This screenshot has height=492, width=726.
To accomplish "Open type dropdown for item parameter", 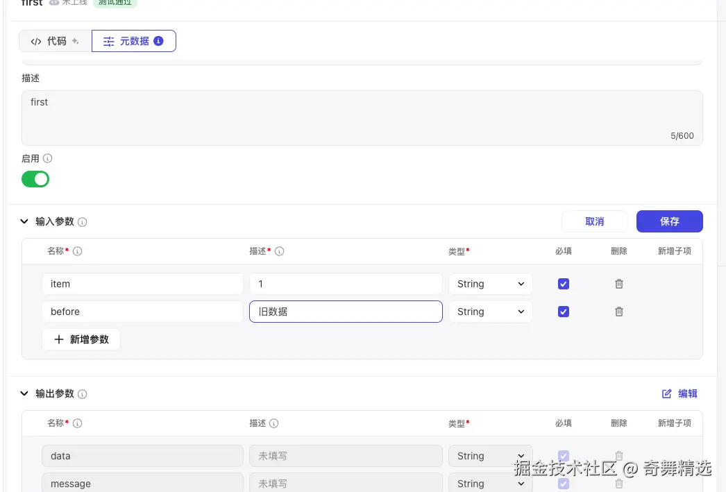I will (490, 284).
